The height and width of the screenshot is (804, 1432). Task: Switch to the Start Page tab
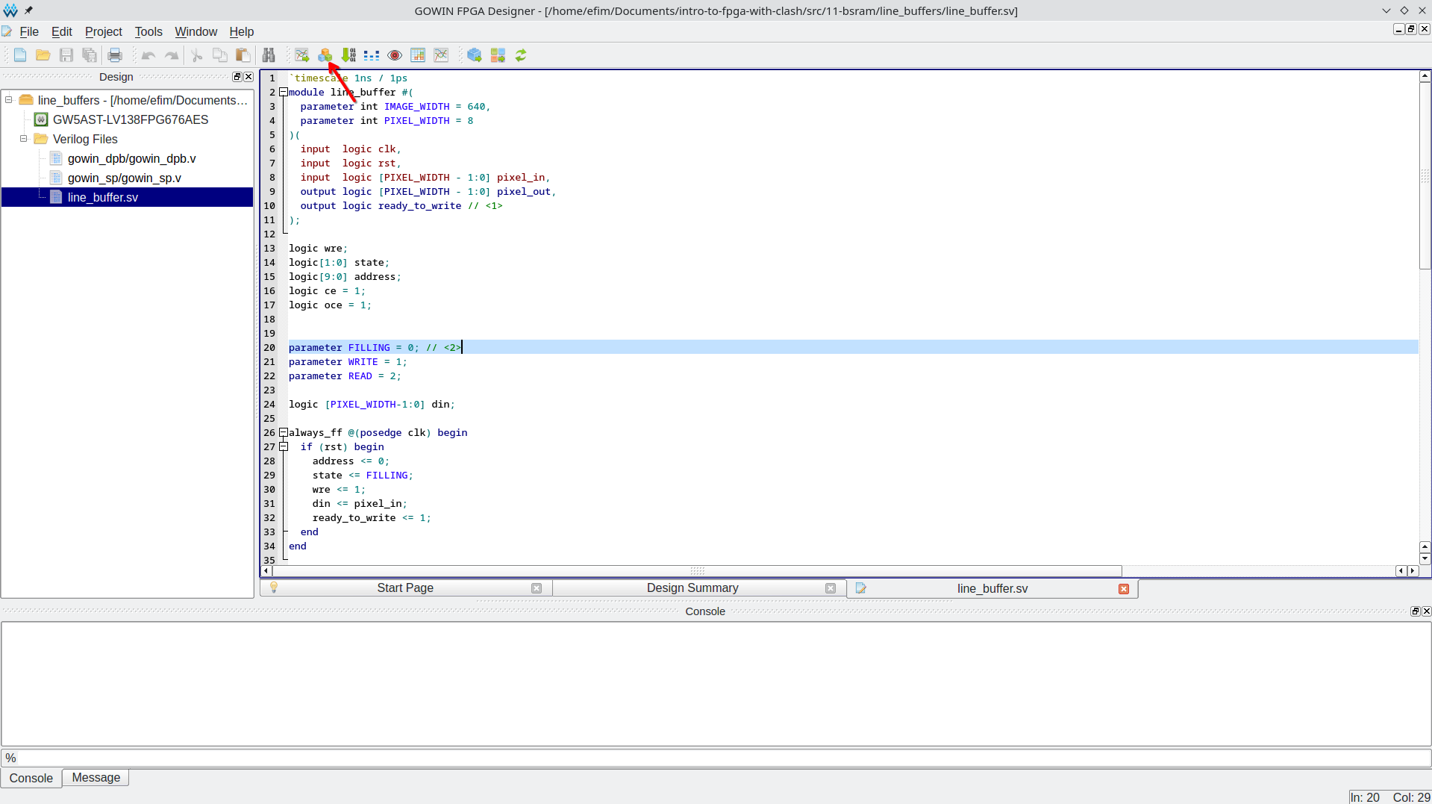coord(405,588)
